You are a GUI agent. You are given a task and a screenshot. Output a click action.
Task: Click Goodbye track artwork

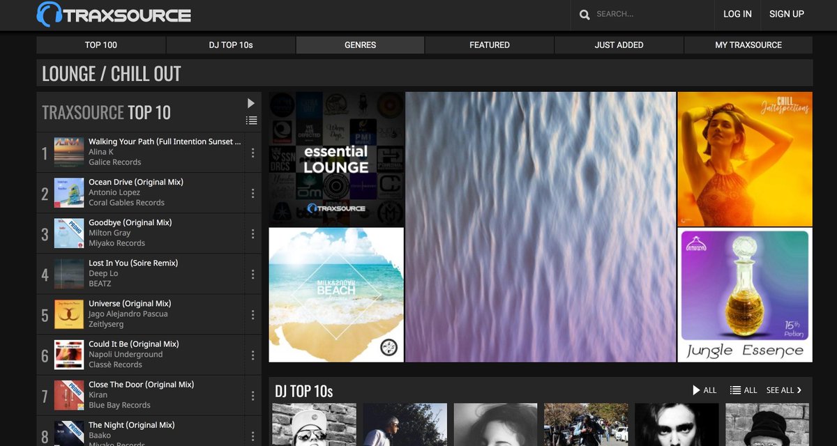point(69,233)
